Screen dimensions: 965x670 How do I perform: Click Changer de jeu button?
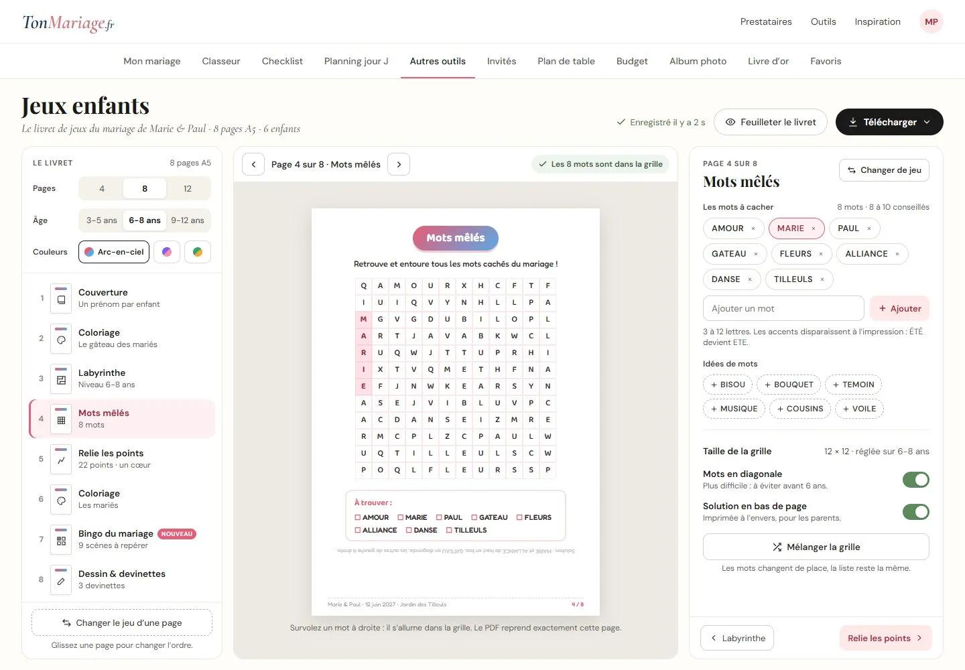pos(884,170)
